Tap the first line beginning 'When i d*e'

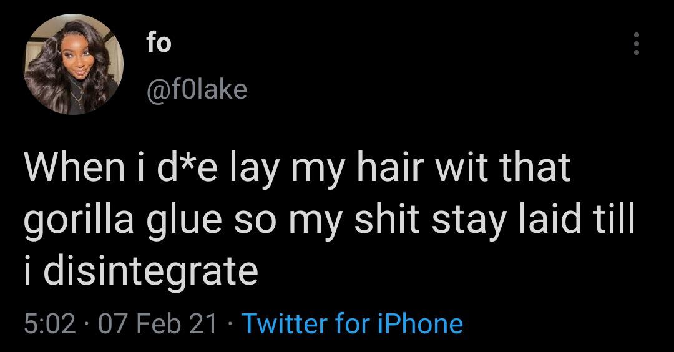point(297,168)
